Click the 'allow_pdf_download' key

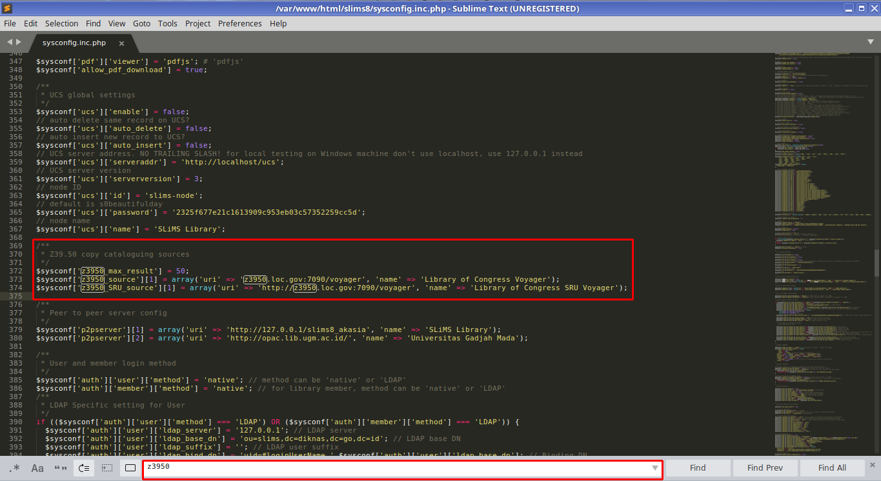[122, 70]
